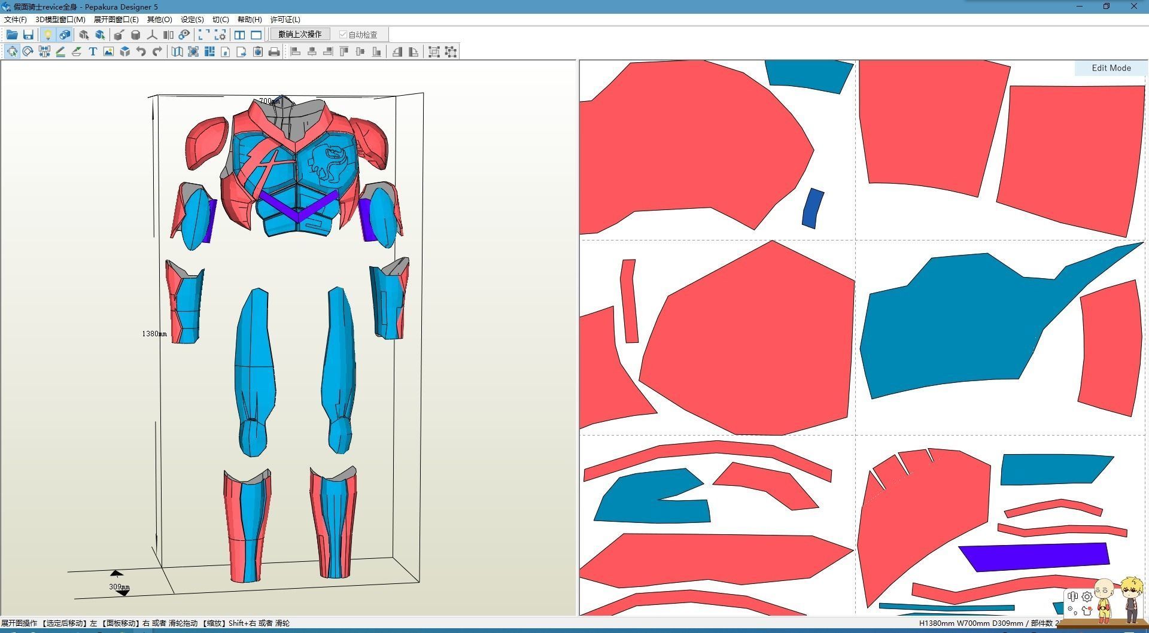The height and width of the screenshot is (633, 1149).
Task: Click the page number document icon
Action: click(x=226, y=51)
